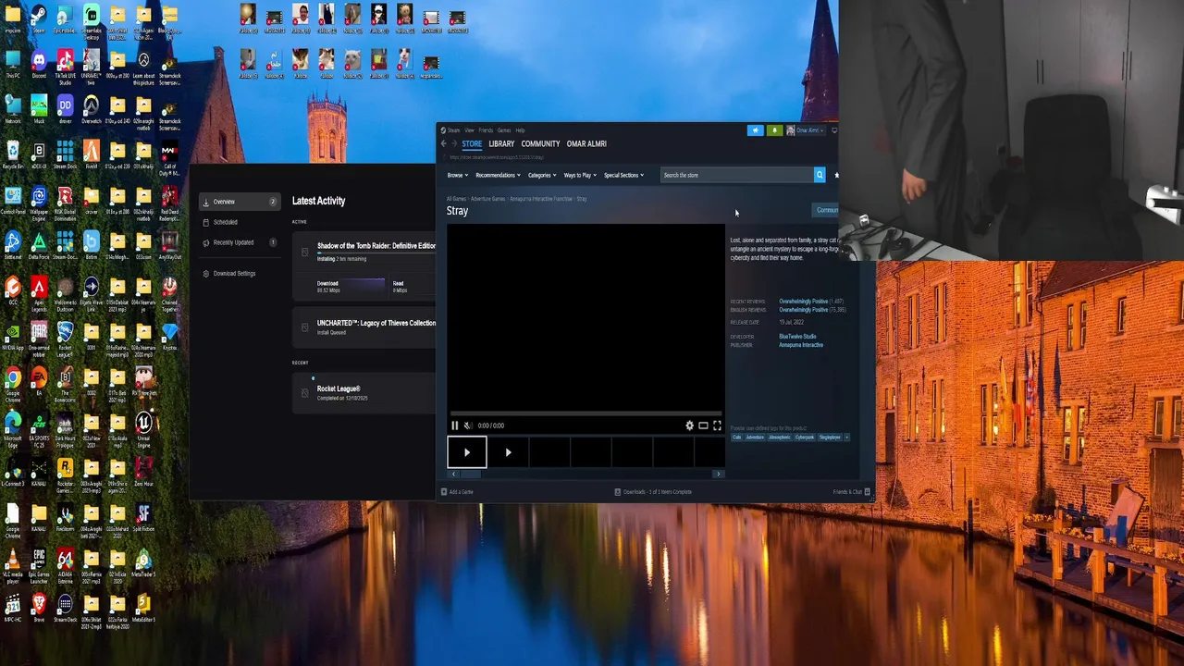This screenshot has width=1184, height=666.
Task: Click the Cats tag
Action: 737,438
